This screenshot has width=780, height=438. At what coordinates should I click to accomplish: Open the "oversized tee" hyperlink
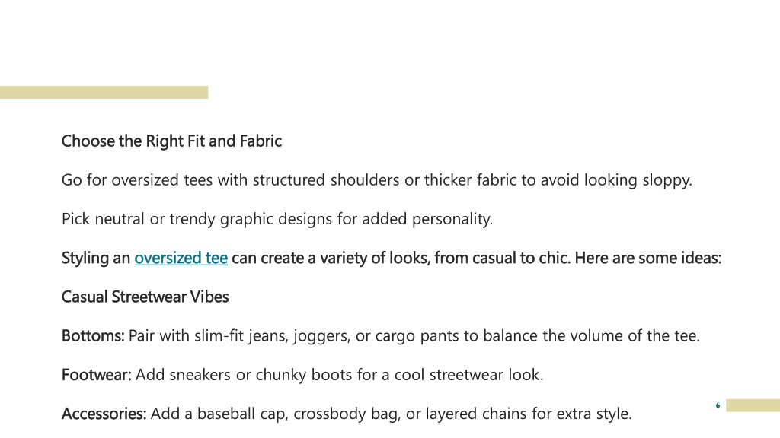[x=181, y=259]
